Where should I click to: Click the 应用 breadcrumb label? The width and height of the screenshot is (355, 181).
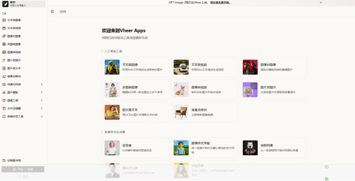[63, 12]
